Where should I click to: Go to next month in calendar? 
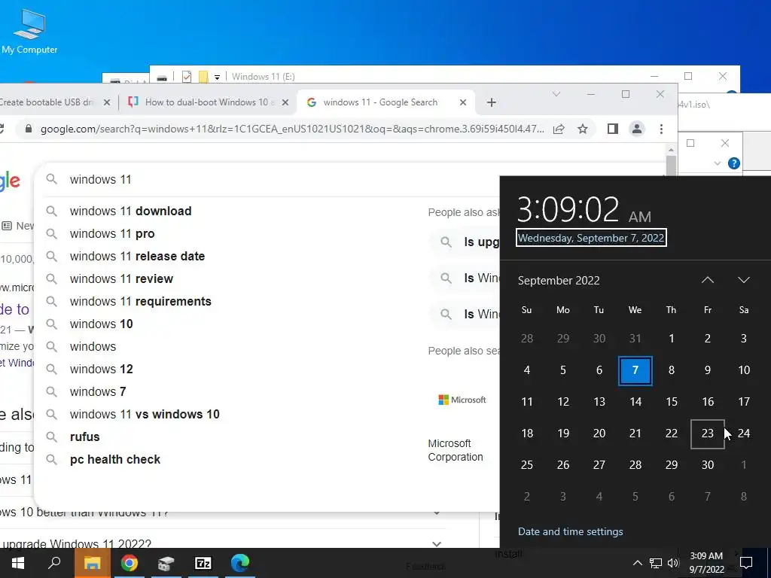click(744, 280)
